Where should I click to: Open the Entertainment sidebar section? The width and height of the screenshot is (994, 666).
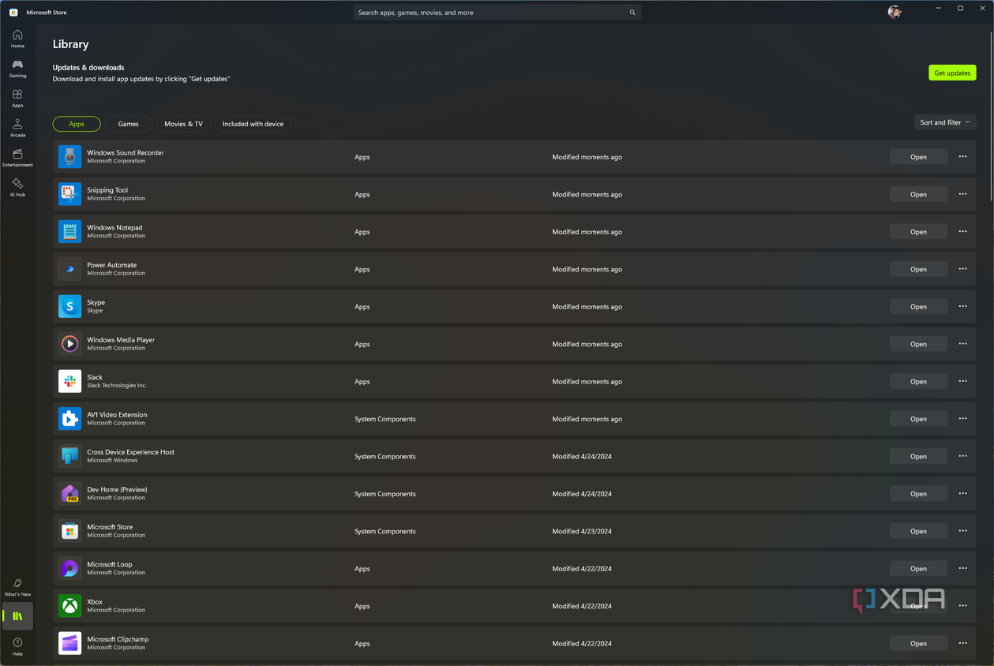pos(17,158)
